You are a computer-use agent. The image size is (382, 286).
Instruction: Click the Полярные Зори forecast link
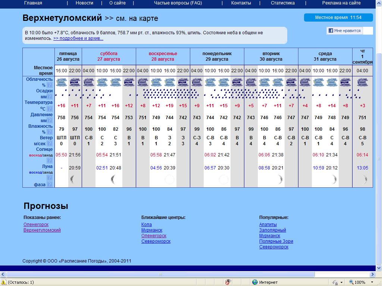point(276,241)
